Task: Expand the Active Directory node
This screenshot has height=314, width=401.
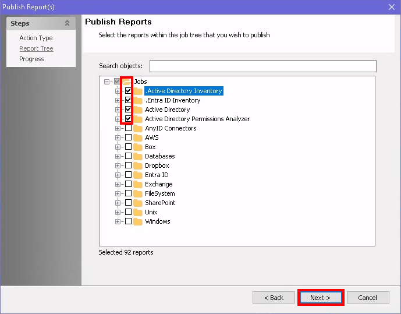Action: (118, 110)
